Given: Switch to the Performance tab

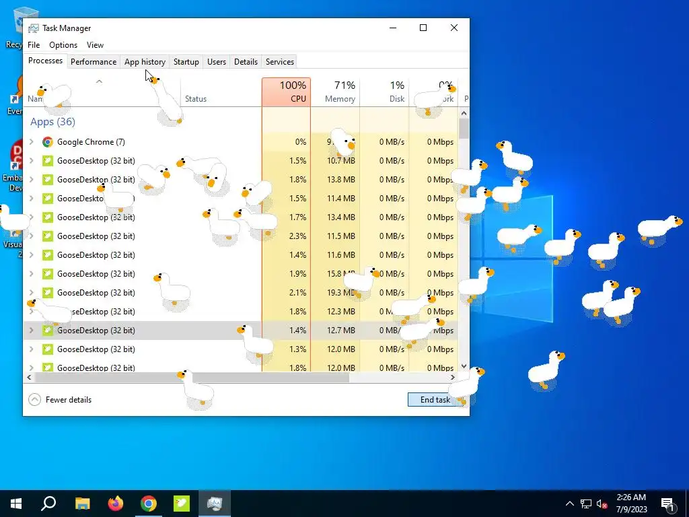Looking at the screenshot, I should [x=94, y=62].
